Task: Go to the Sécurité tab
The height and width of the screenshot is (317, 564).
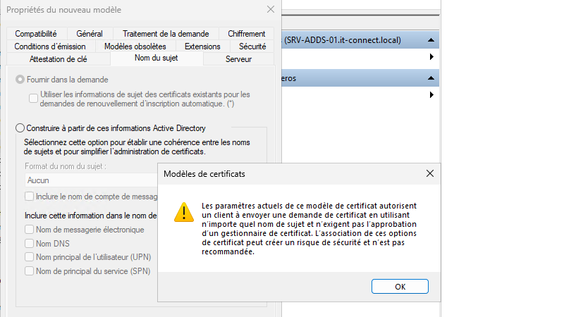Action: (252, 46)
